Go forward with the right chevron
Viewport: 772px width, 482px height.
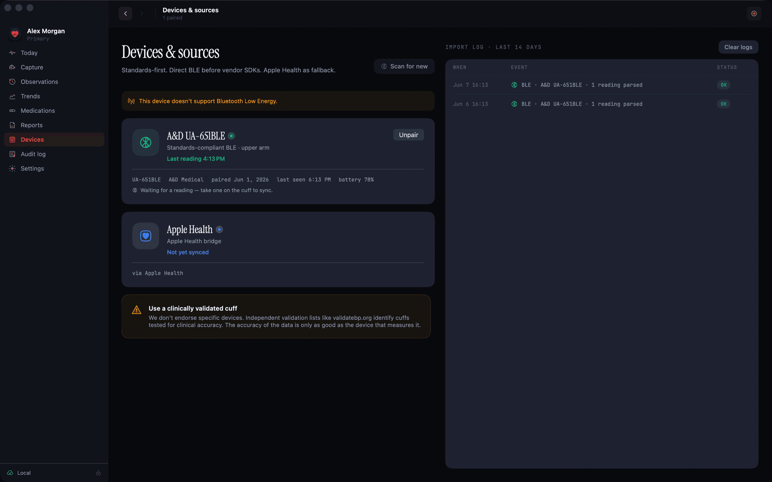(x=142, y=13)
